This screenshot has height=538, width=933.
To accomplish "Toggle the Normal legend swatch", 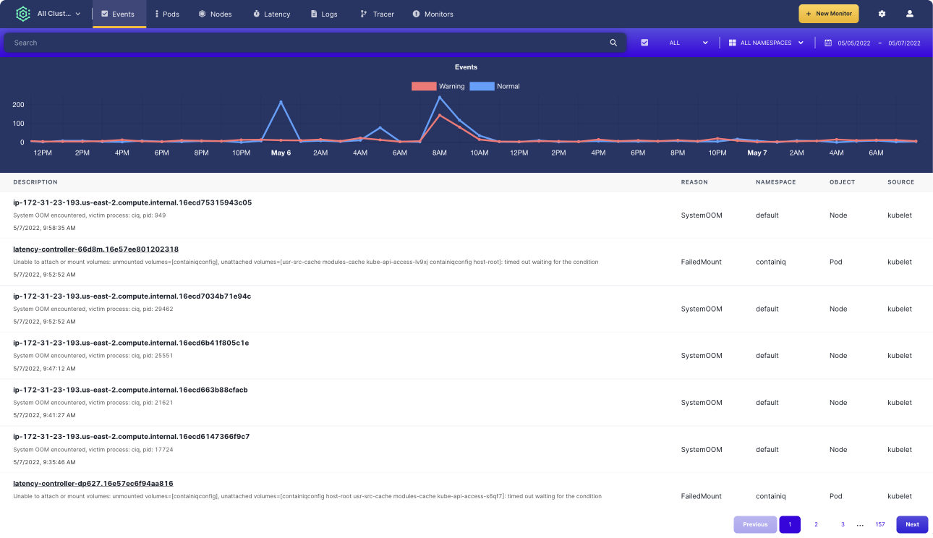I will click(x=482, y=86).
